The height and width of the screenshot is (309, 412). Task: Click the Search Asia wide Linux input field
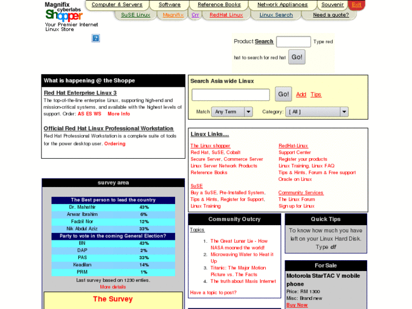coord(231,95)
